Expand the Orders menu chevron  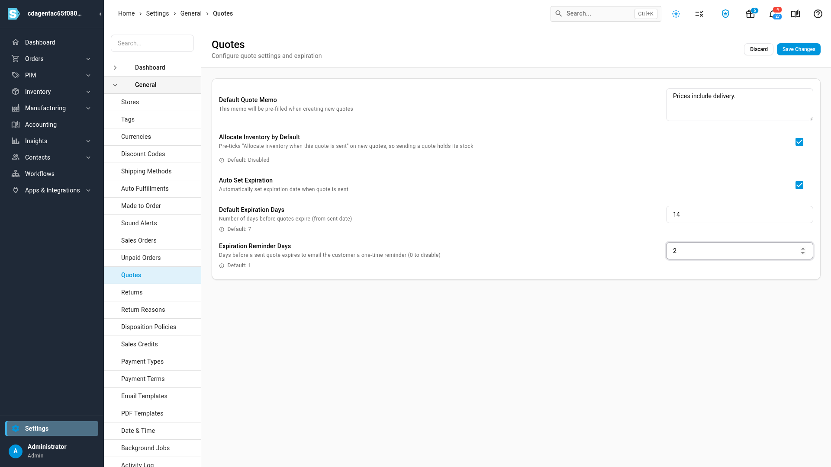coord(88,59)
